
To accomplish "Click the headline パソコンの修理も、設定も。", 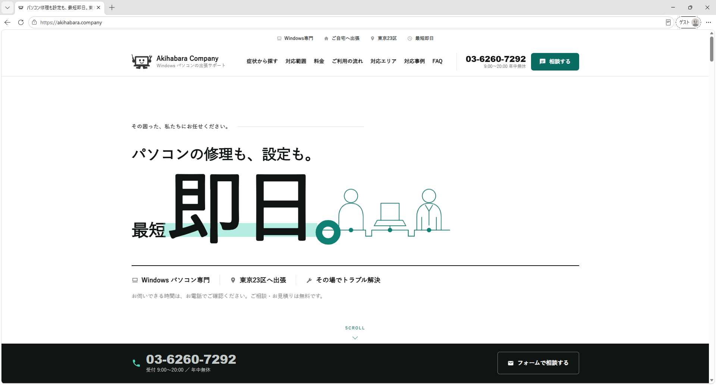I will click(x=223, y=154).
